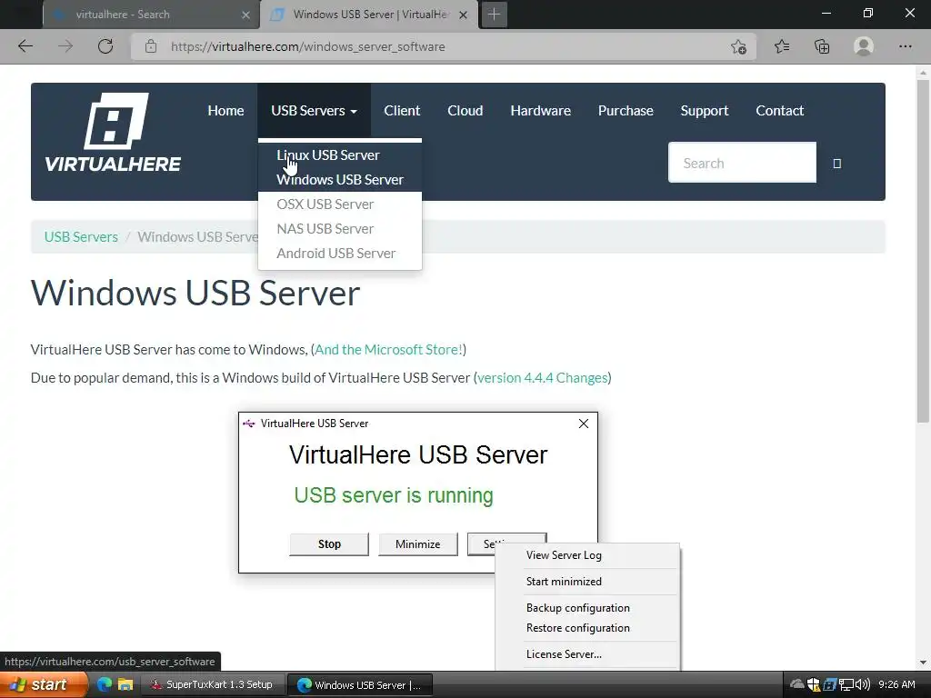Add page to favorites with star-plus icon
The width and height of the screenshot is (931, 698).
(x=738, y=46)
